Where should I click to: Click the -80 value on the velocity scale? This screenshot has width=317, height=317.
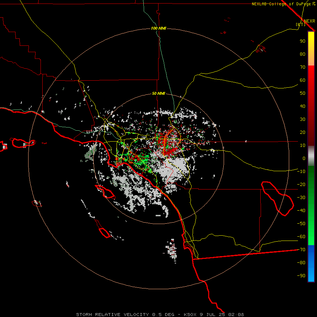[301, 263]
